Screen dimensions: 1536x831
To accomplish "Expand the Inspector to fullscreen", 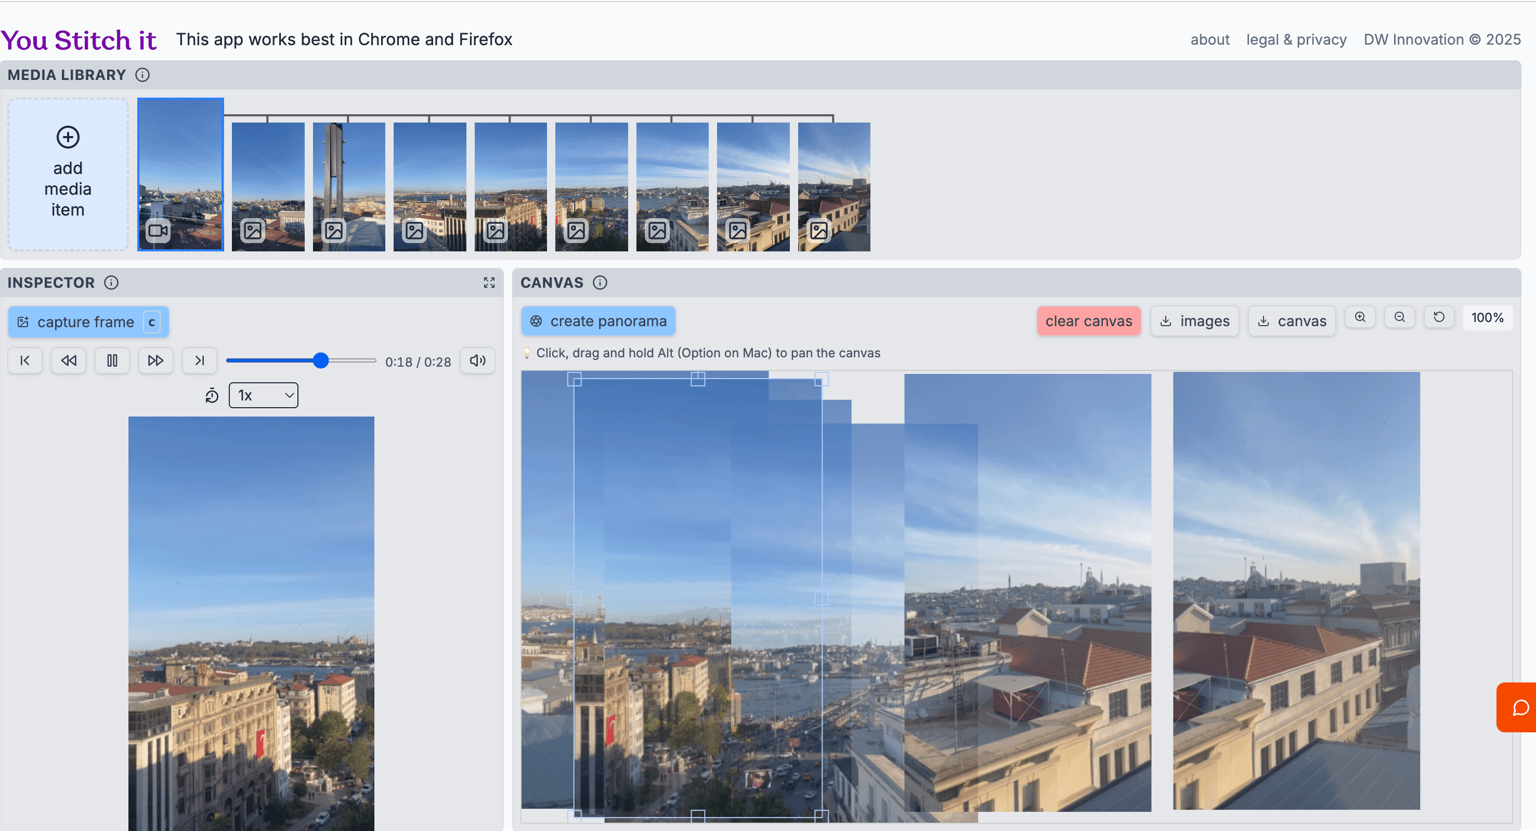I will [489, 283].
